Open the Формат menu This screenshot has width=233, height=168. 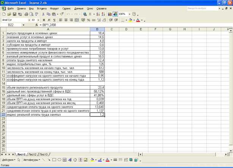(54, 8)
